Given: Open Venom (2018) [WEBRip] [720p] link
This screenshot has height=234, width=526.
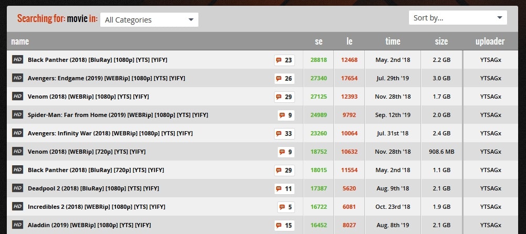Looking at the screenshot, I should [87, 152].
